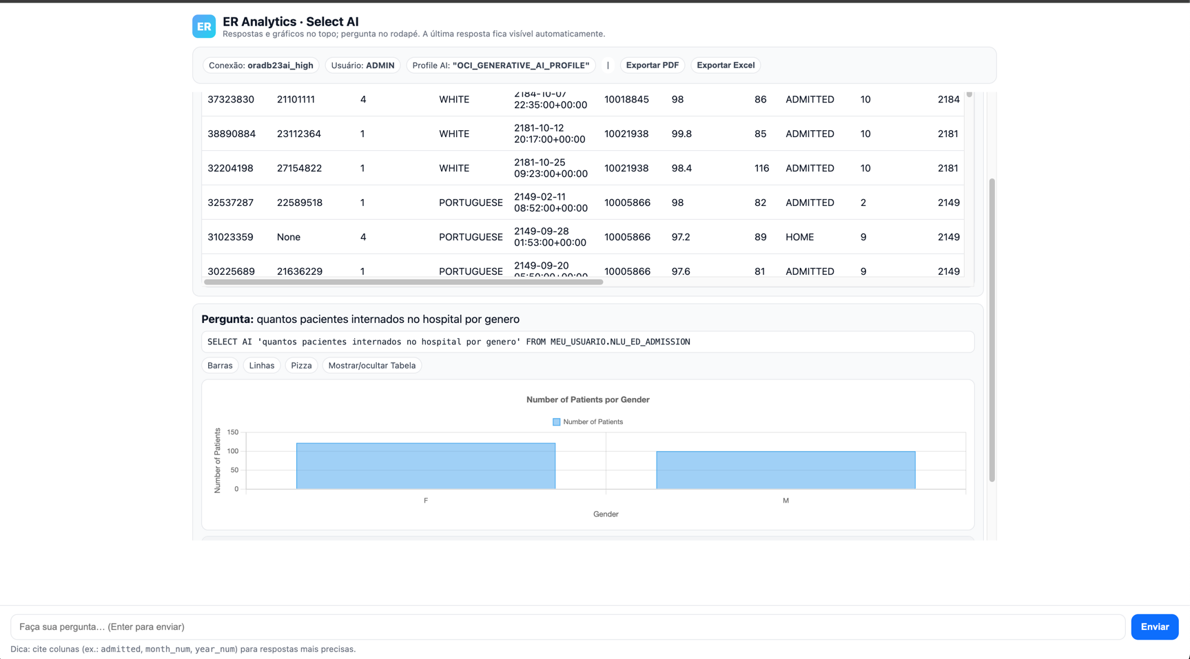Screen dimensions: 1190x659
Task: Click the Exportar PDF button
Action: tap(652, 65)
